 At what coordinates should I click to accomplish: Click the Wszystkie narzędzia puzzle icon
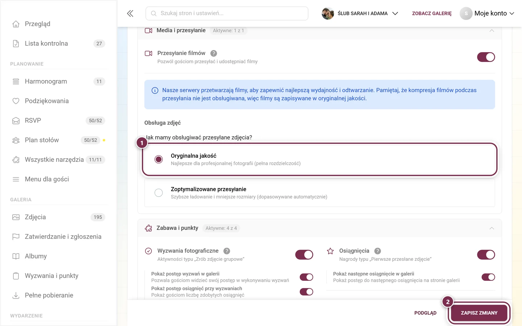[x=16, y=160]
